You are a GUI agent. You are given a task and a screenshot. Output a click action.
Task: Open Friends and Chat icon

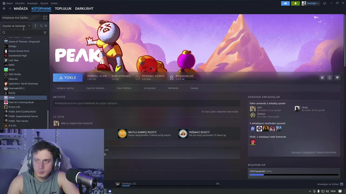coord(342,184)
